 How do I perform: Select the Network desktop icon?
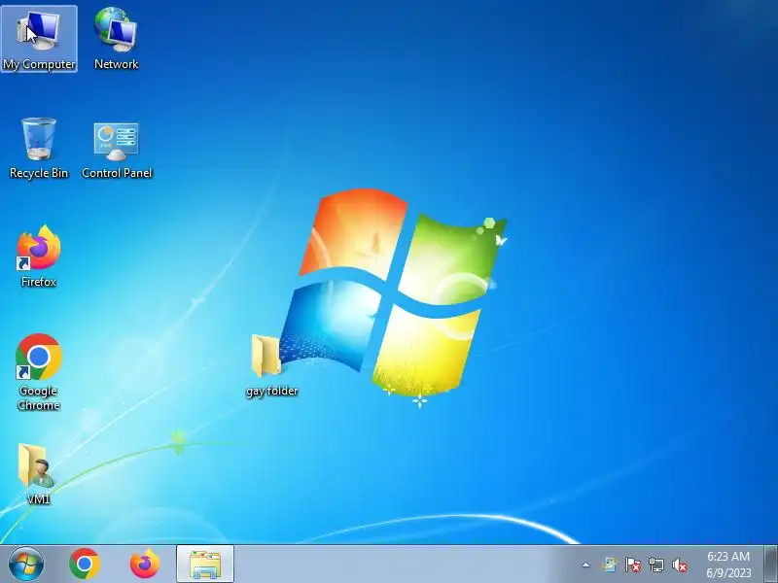click(116, 39)
